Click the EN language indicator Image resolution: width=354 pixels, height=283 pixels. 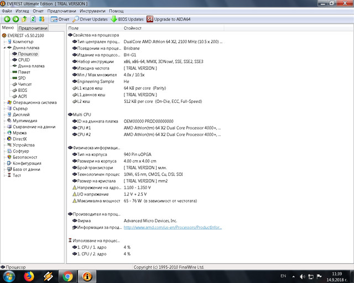pyautogui.click(x=283, y=276)
